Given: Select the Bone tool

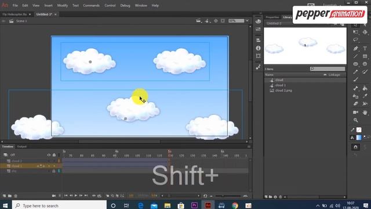Looking at the screenshot, I should [355, 88].
